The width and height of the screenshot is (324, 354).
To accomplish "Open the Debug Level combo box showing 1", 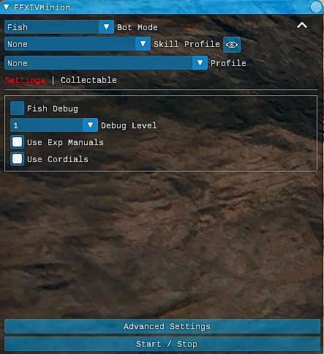I will 54,125.
